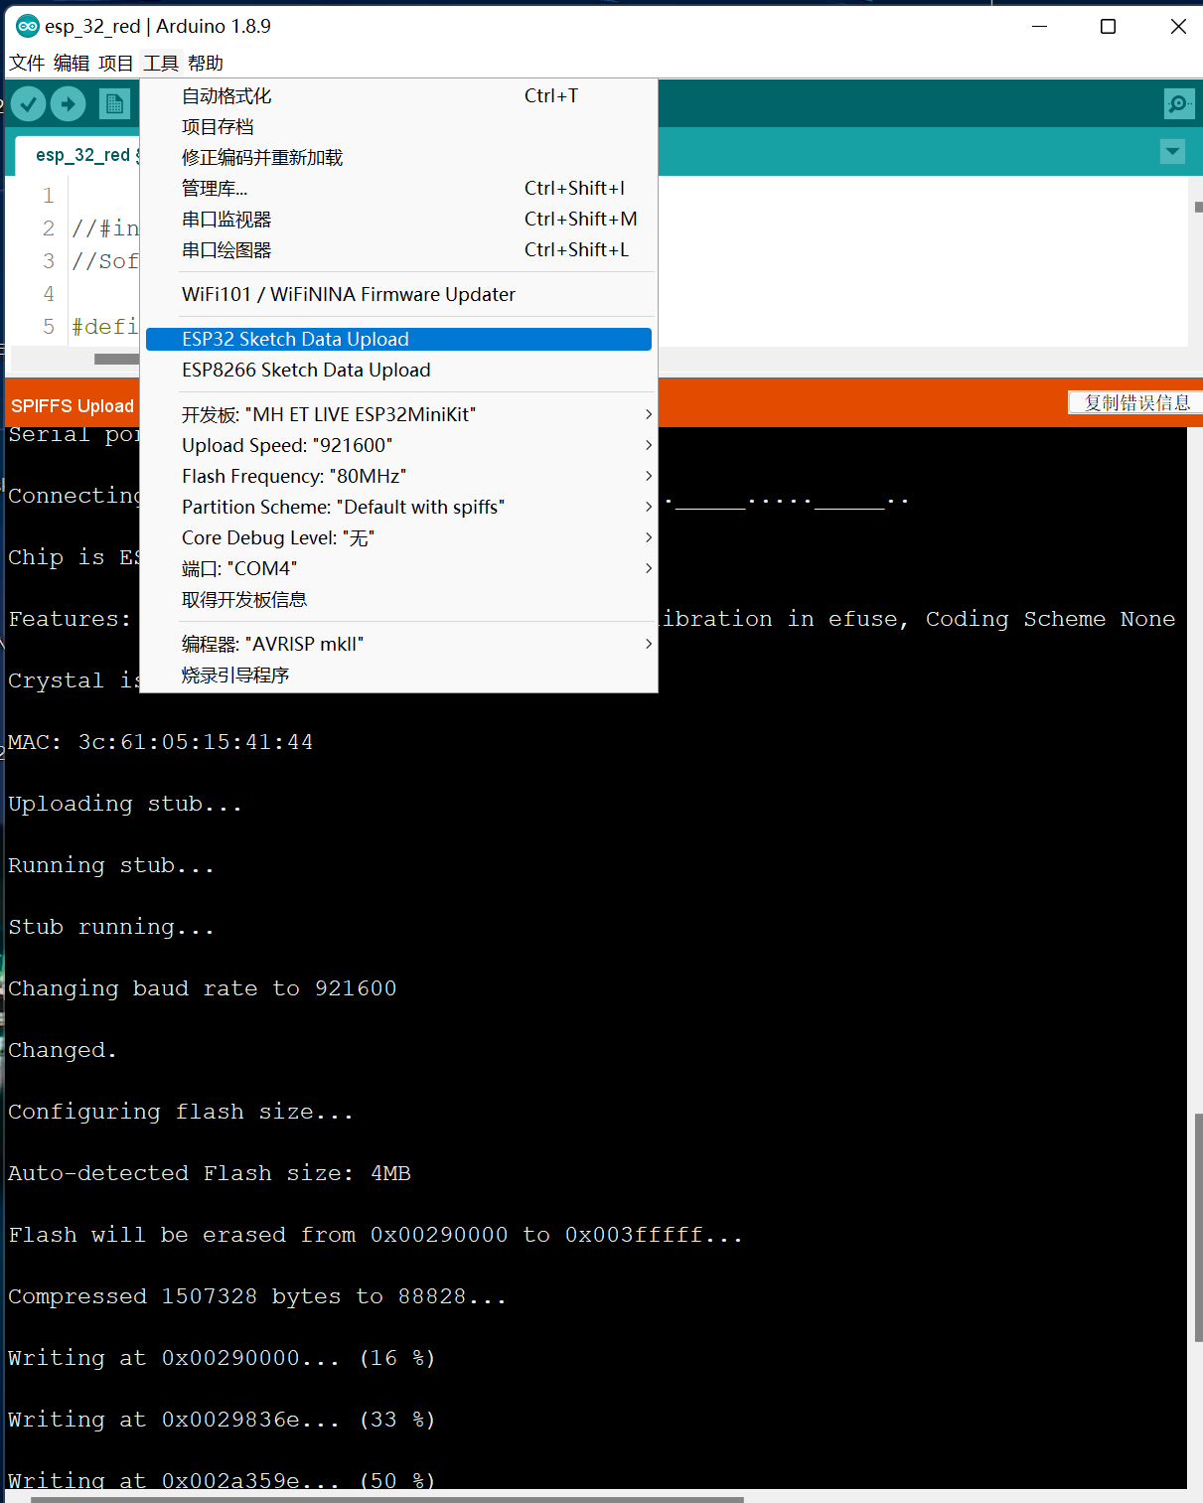The height and width of the screenshot is (1503, 1203).
Task: Click the Verify checkmark toolbar button
Action: pos(29,103)
